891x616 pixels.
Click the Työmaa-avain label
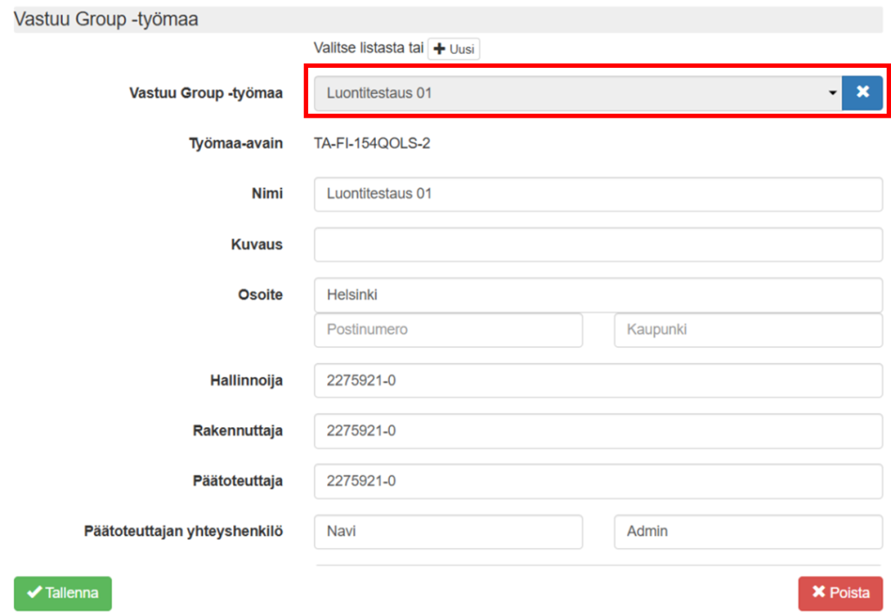coord(236,144)
